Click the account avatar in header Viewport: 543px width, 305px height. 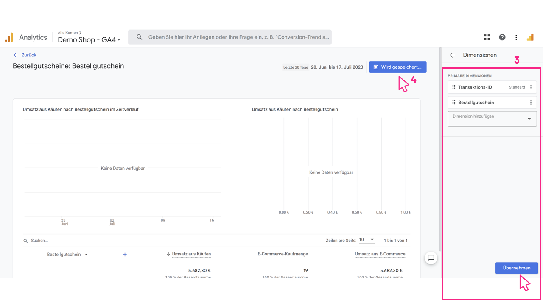coord(530,37)
